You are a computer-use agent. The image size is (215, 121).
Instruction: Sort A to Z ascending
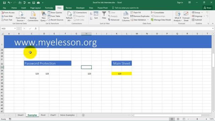[91, 13]
